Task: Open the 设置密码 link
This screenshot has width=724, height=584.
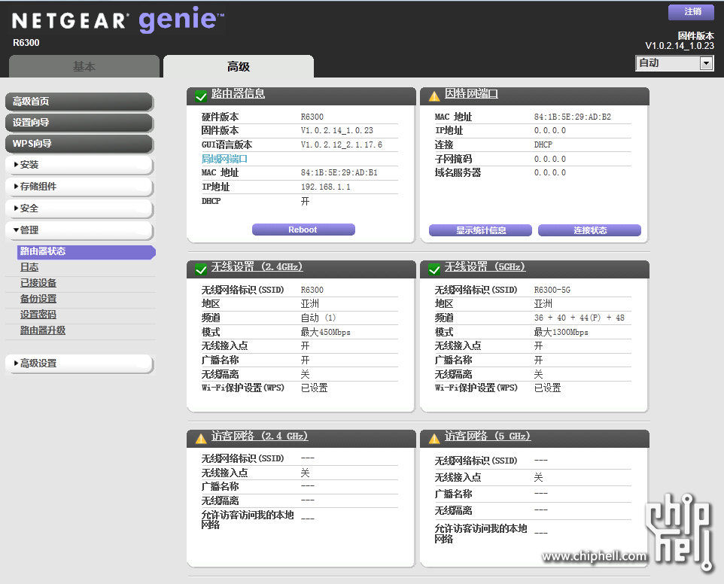Action: coord(38,315)
